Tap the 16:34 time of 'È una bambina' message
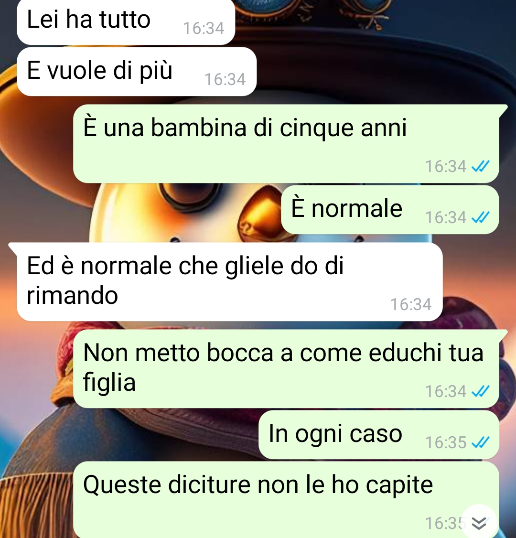Viewport: 516px width, 538px height. 446,166
